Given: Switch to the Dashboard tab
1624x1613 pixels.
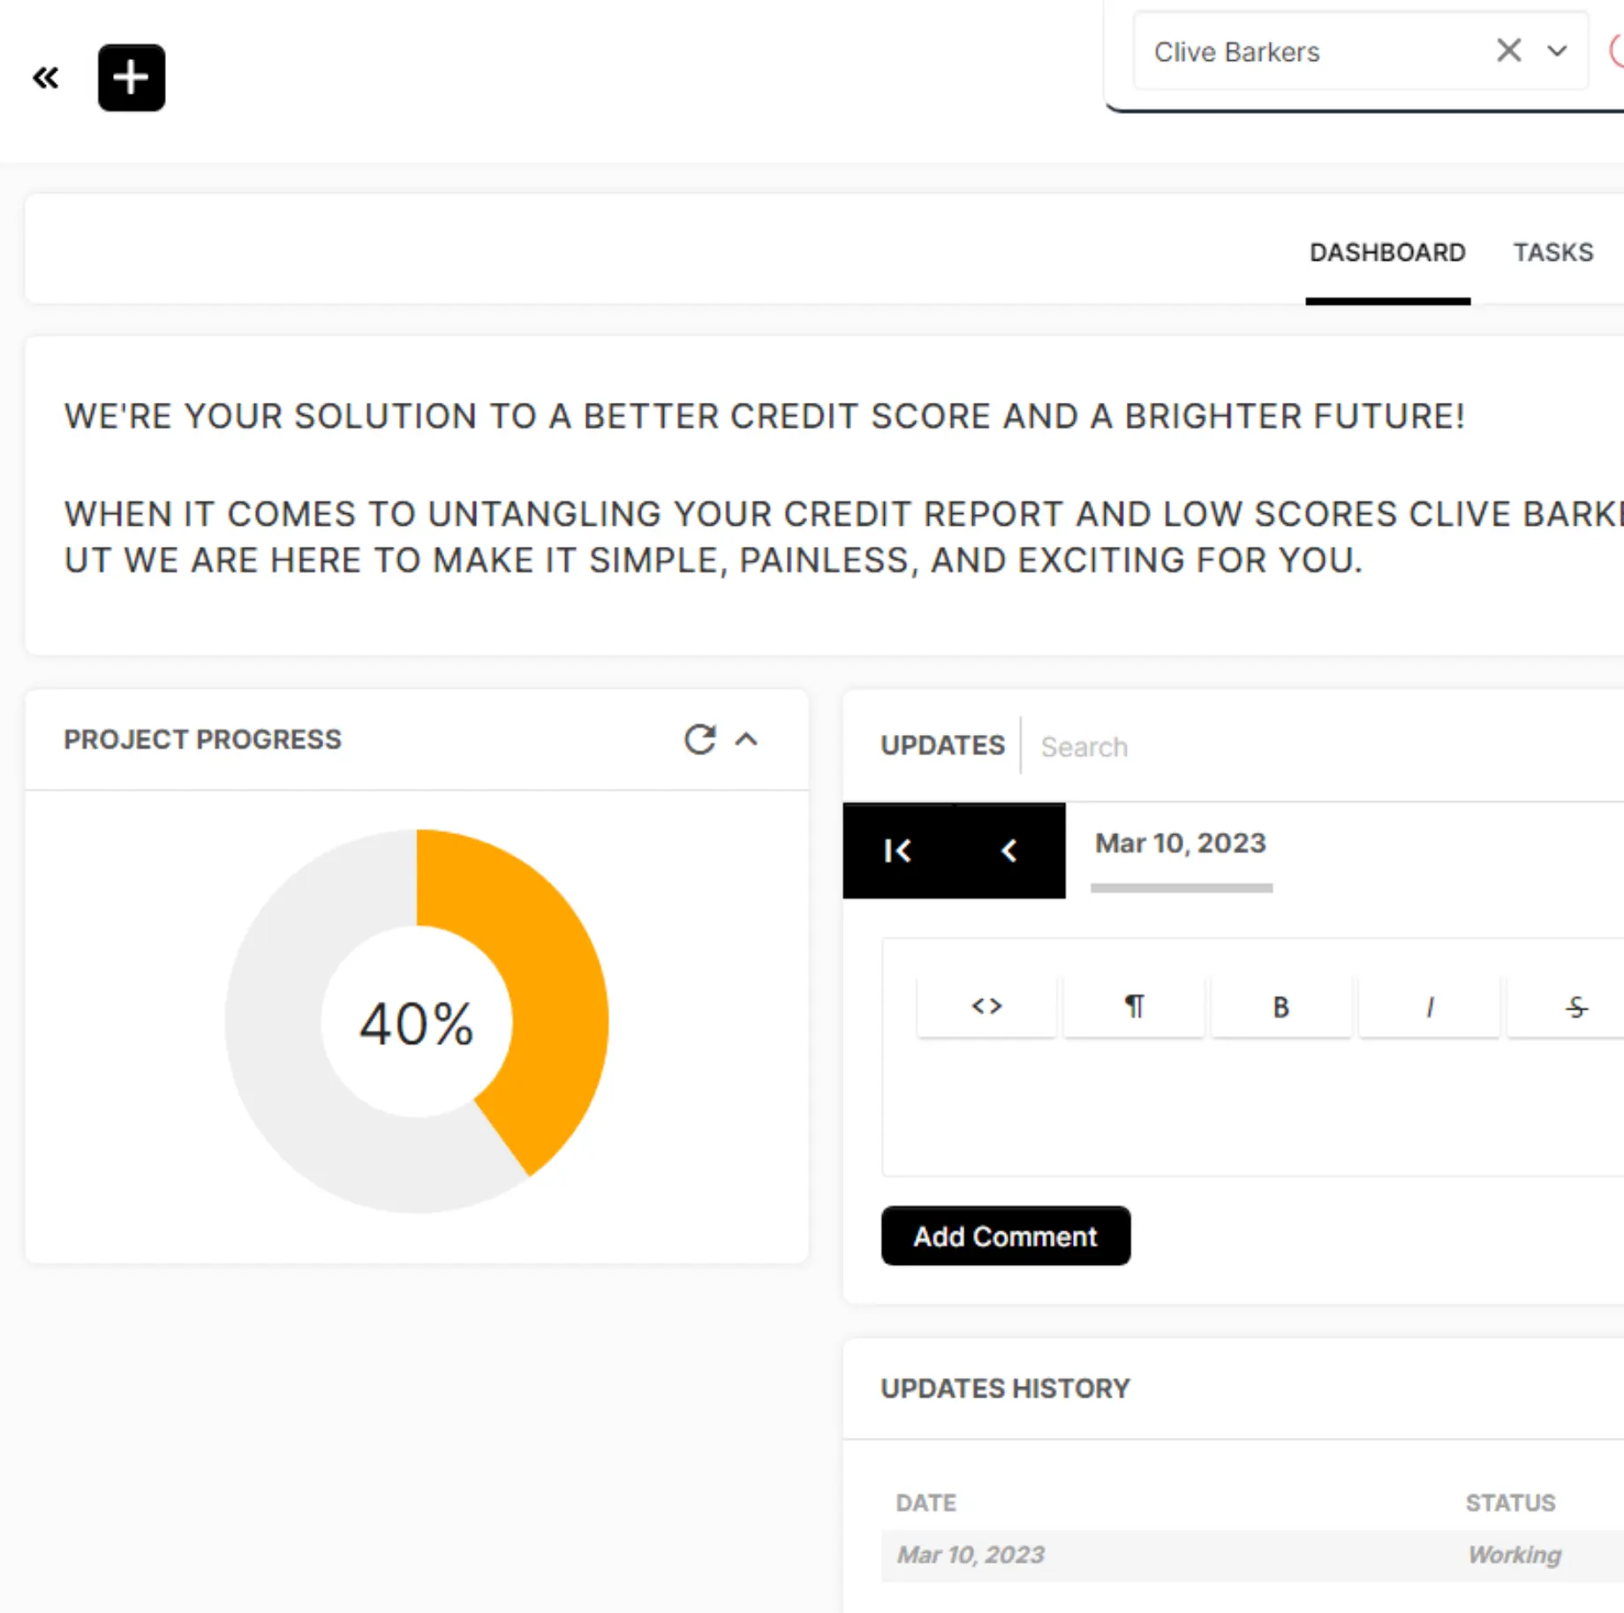Looking at the screenshot, I should pos(1386,253).
